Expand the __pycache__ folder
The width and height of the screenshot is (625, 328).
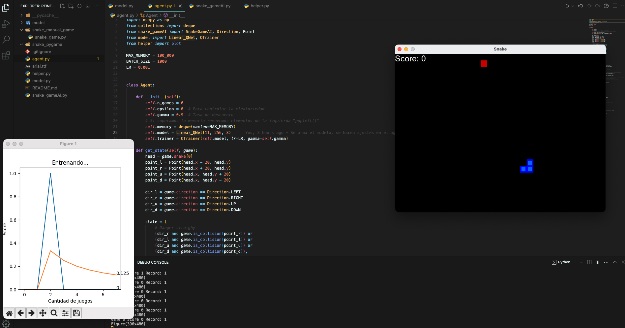(x=22, y=16)
